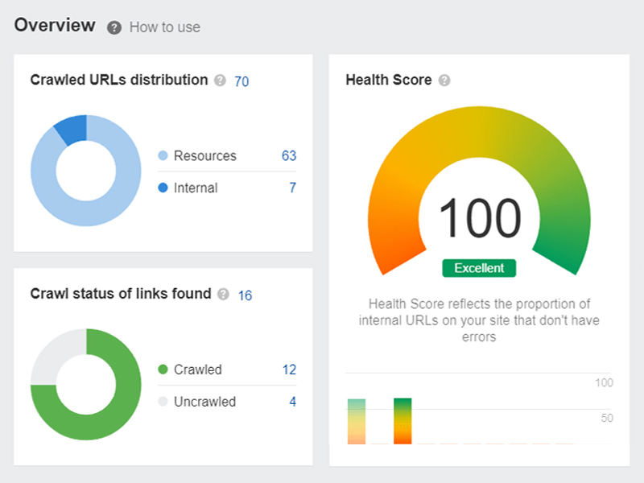
Task: Click the dark blue Internal donut segment
Action: (x=72, y=130)
